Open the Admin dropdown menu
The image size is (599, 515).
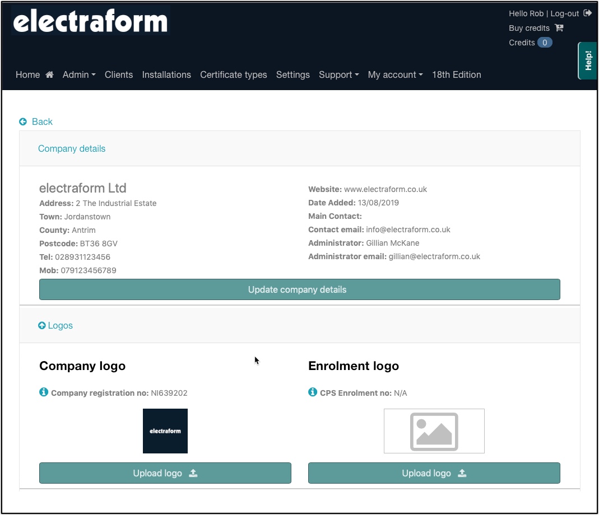(79, 74)
